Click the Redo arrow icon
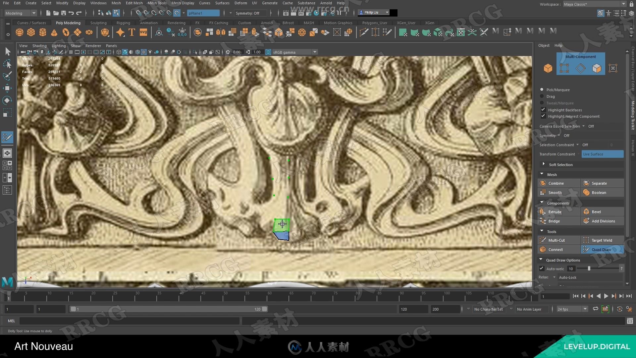 click(79, 13)
